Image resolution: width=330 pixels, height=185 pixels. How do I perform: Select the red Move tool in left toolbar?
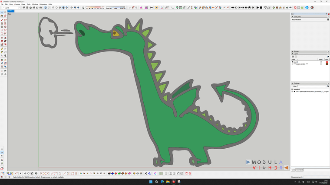point(2,38)
